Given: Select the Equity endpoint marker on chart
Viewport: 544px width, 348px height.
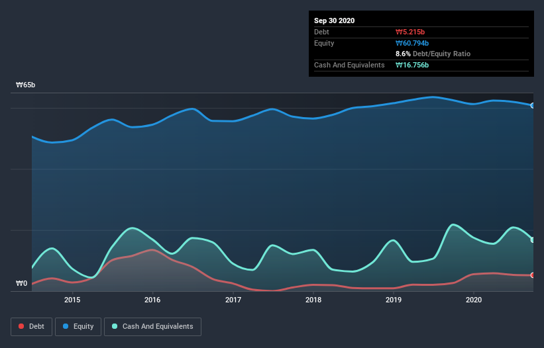Looking at the screenshot, I should point(533,106).
